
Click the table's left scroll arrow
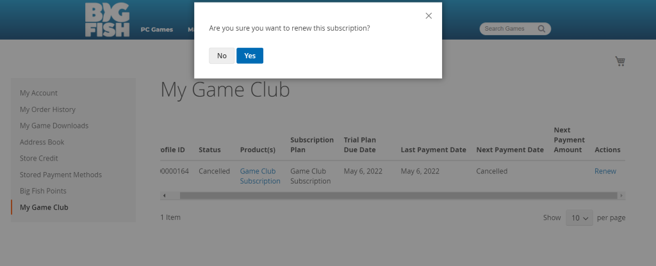click(x=165, y=196)
